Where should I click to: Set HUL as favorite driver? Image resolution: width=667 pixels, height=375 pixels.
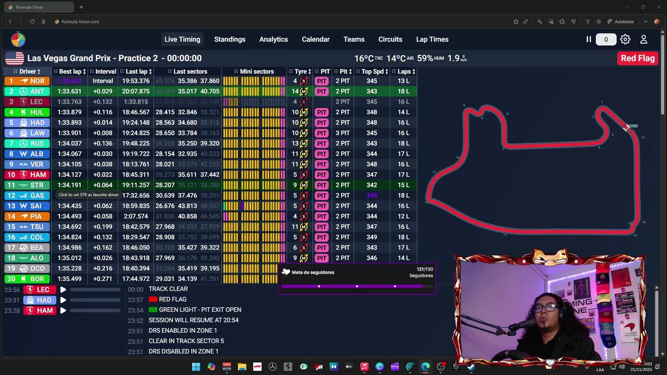pos(28,112)
